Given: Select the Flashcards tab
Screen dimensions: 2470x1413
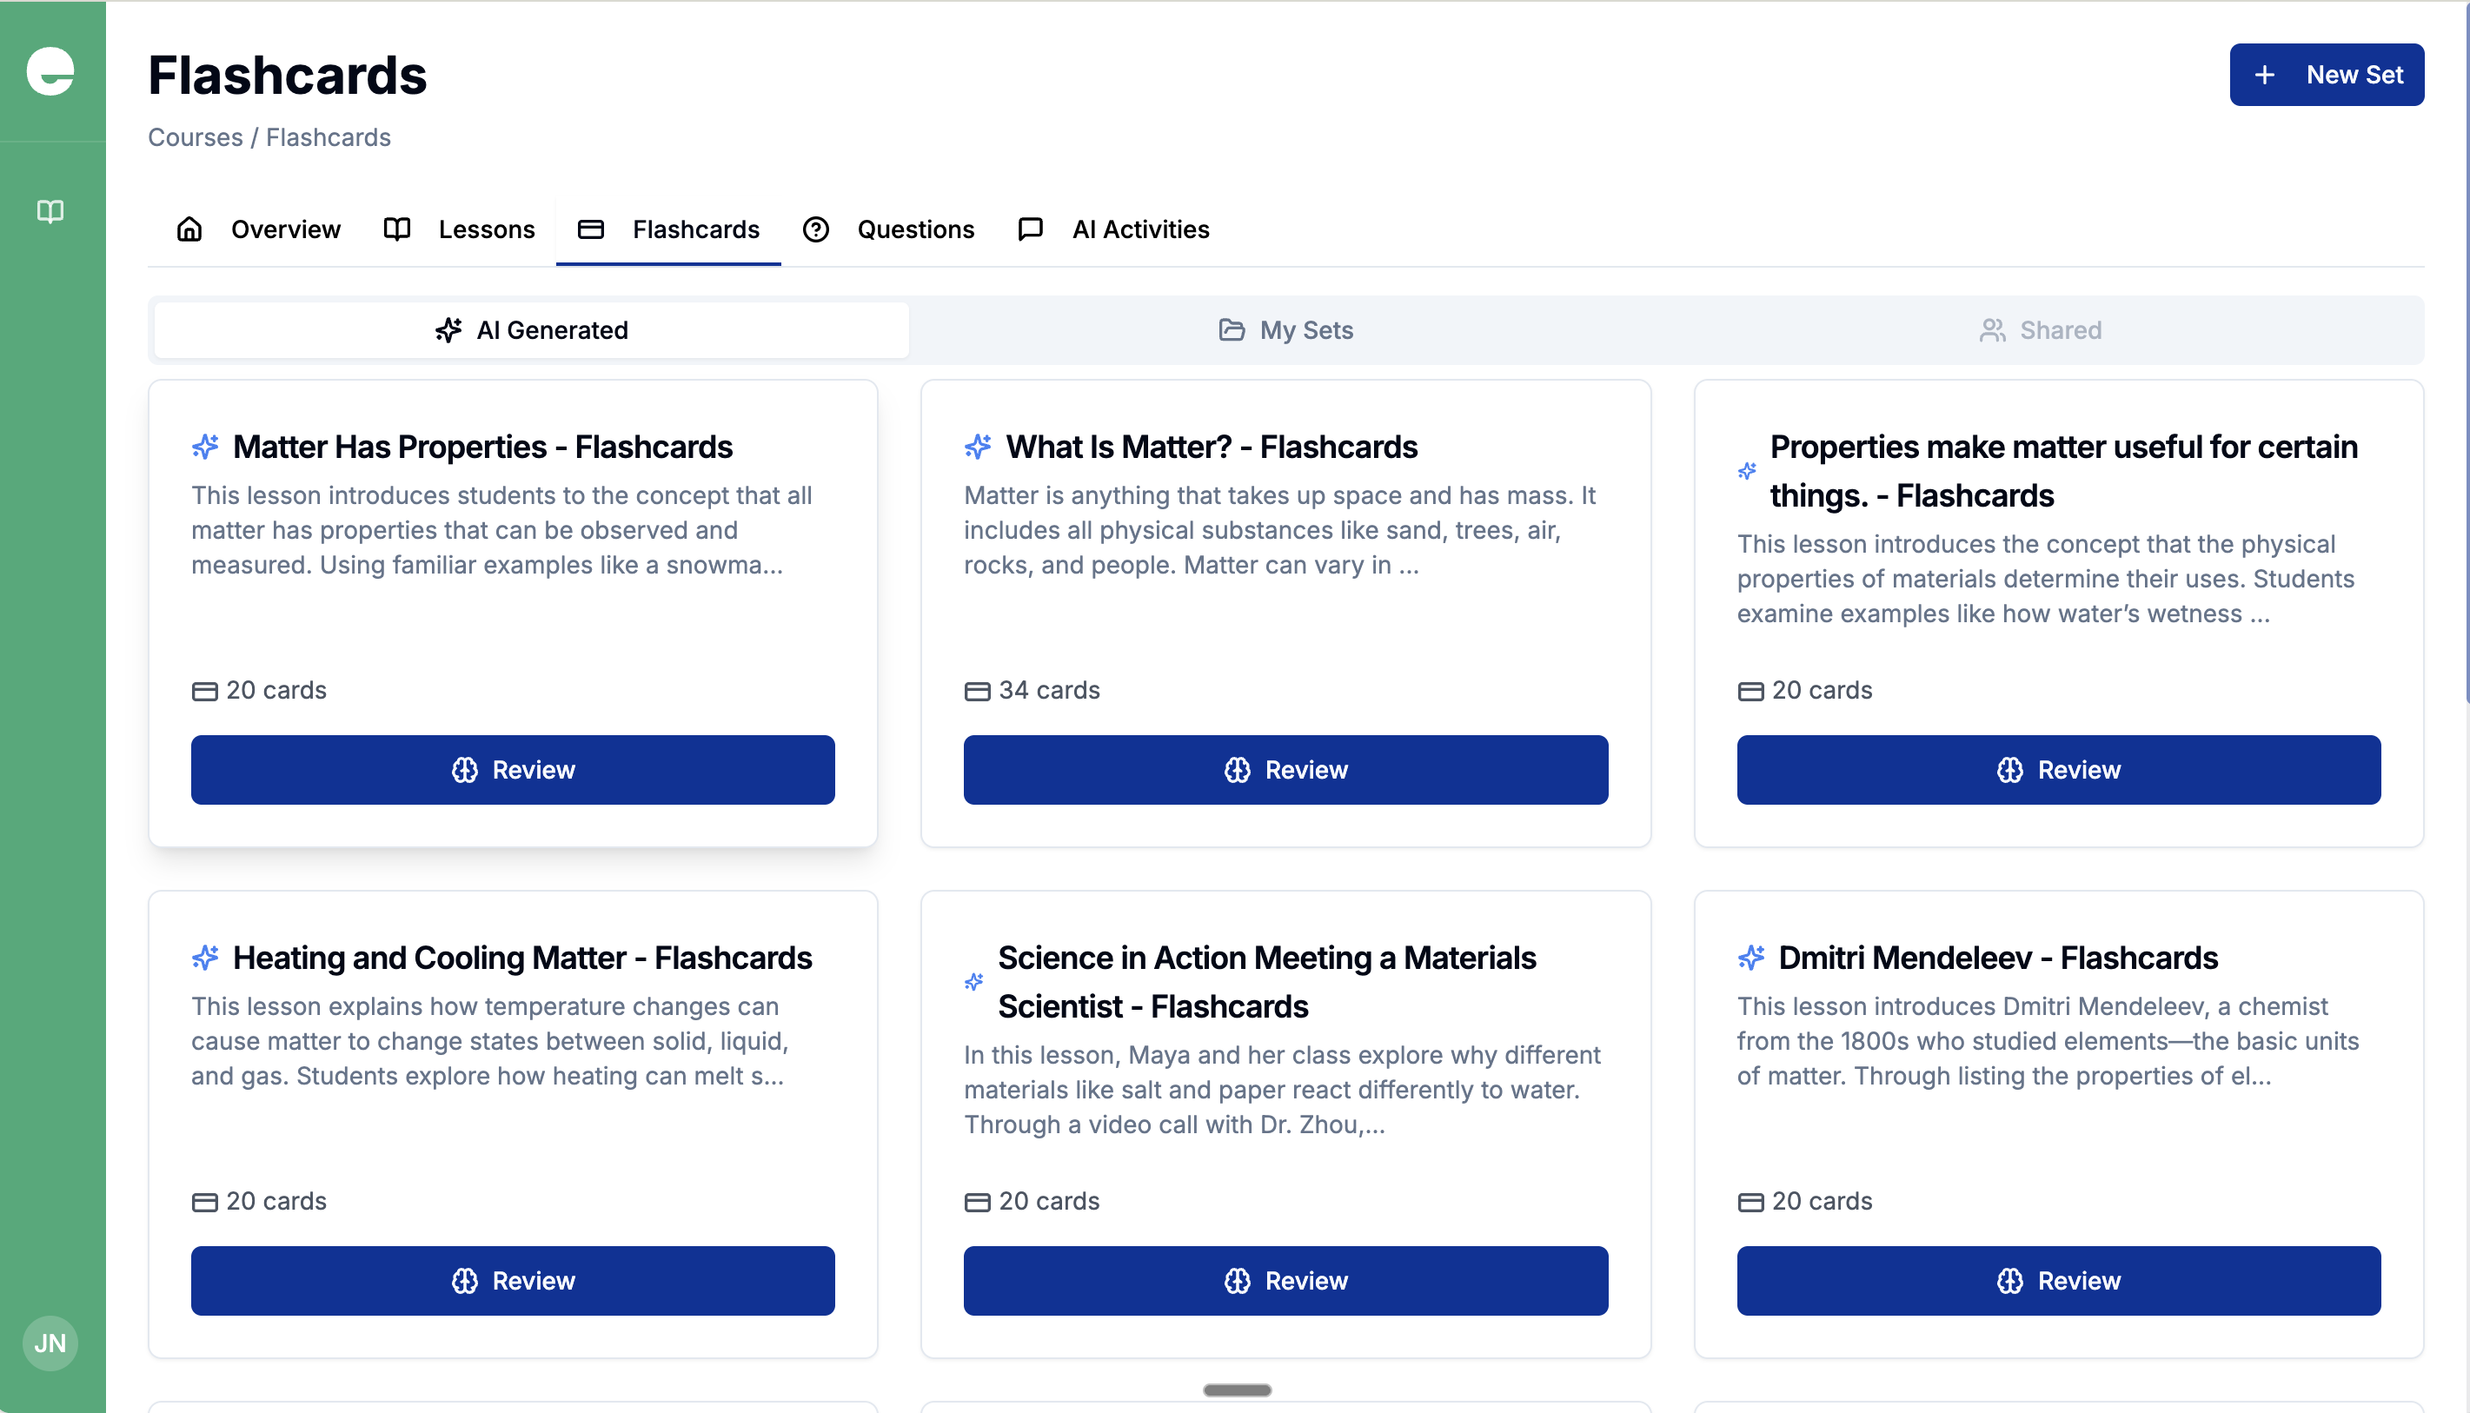Looking at the screenshot, I should (668, 229).
